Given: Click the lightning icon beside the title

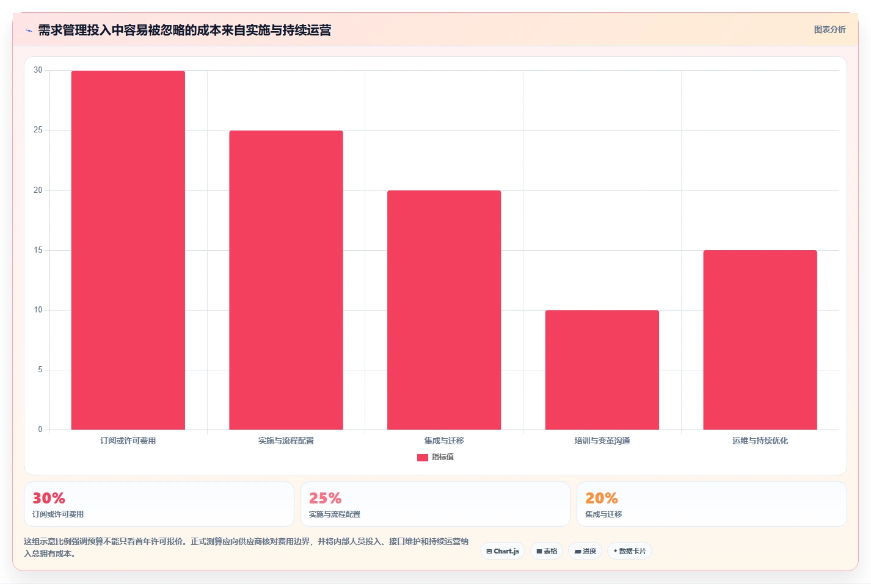Looking at the screenshot, I should tap(29, 31).
